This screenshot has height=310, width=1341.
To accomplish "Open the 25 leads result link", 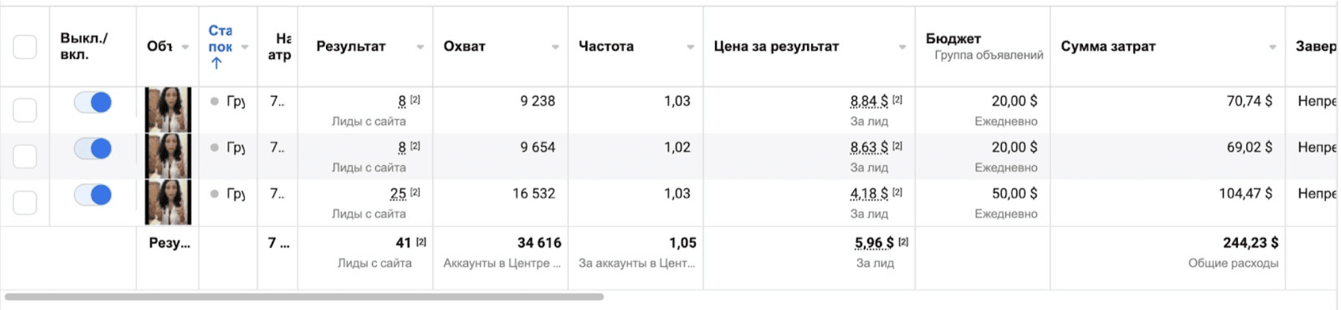I will point(398,194).
